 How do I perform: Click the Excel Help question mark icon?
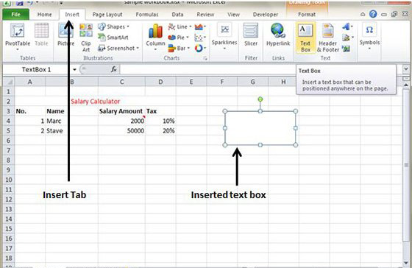click(373, 14)
